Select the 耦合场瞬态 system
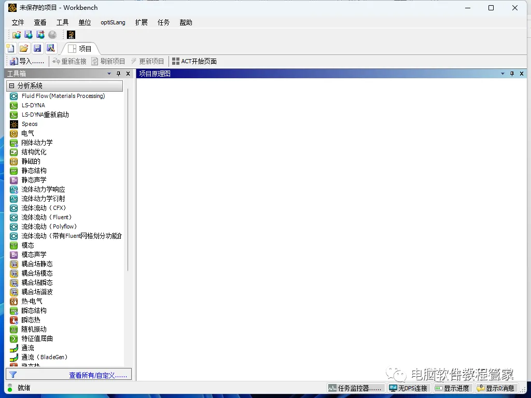The width and height of the screenshot is (531, 398). [x=37, y=282]
